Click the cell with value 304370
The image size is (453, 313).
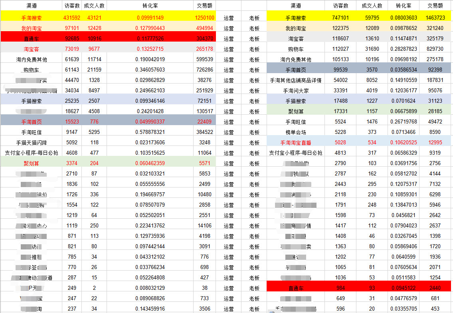tap(204, 38)
